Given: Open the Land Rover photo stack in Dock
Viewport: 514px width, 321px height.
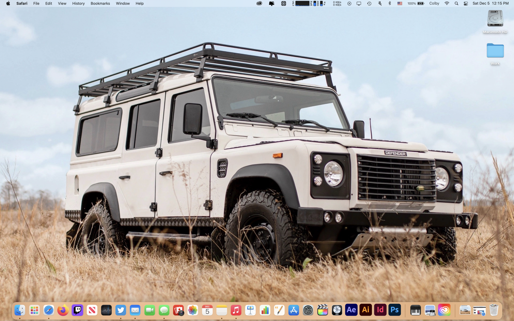Looking at the screenshot, I should [x=465, y=310].
